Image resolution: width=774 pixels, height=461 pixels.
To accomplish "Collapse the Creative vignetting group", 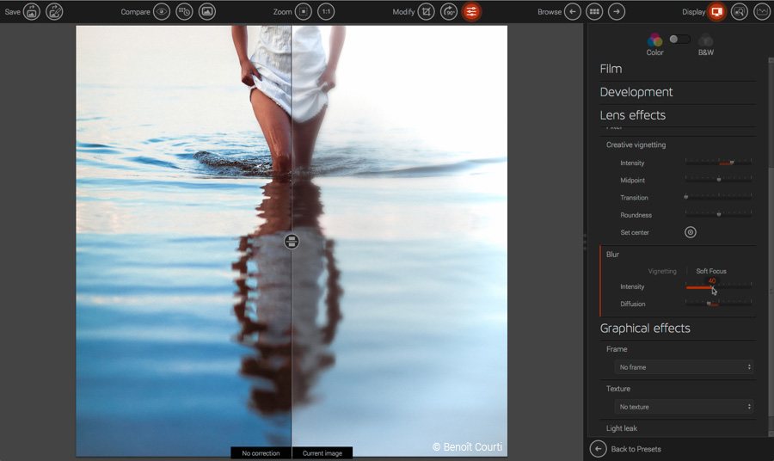I will [636, 144].
